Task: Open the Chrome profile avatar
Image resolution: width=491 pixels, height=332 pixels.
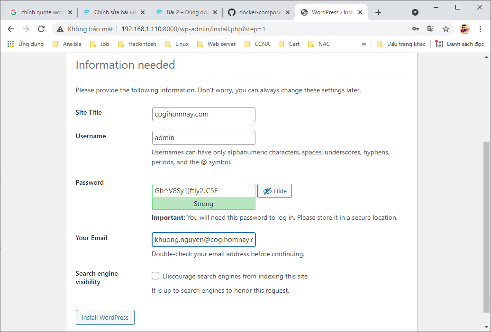Action: point(465,29)
